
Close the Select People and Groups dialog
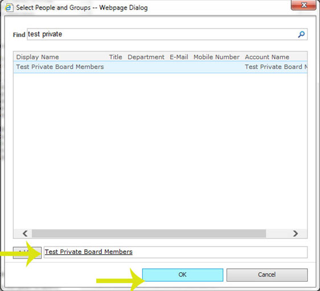[x=303, y=5]
